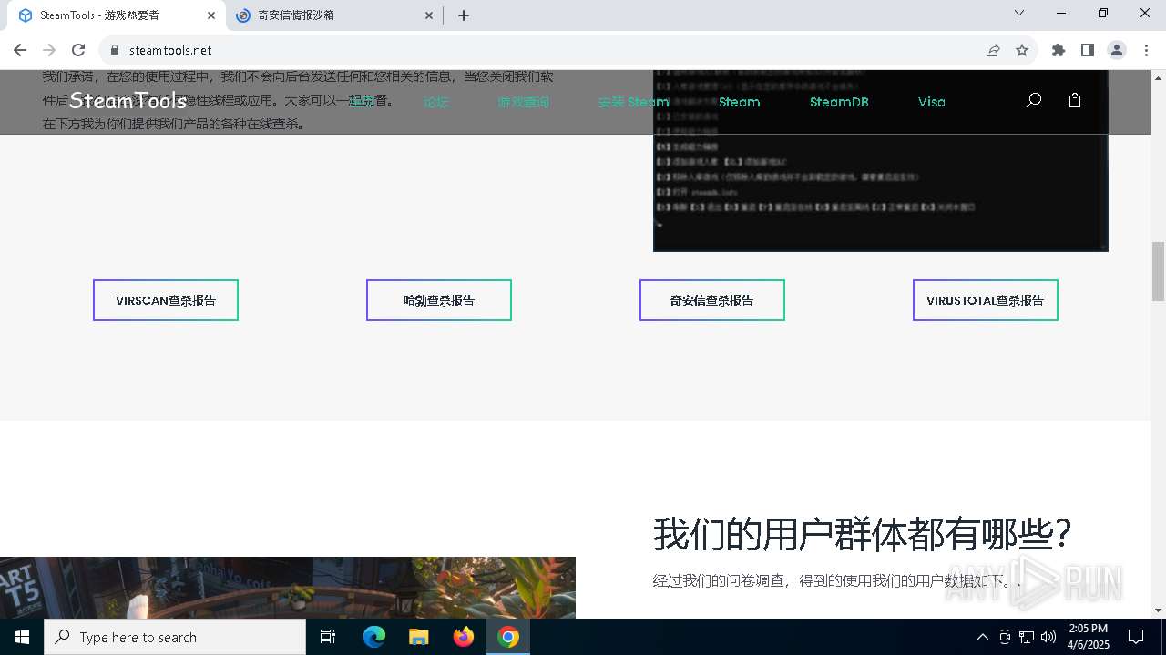The width and height of the screenshot is (1166, 655).
Task: Open the Visa navigation menu item
Action: coord(931,102)
